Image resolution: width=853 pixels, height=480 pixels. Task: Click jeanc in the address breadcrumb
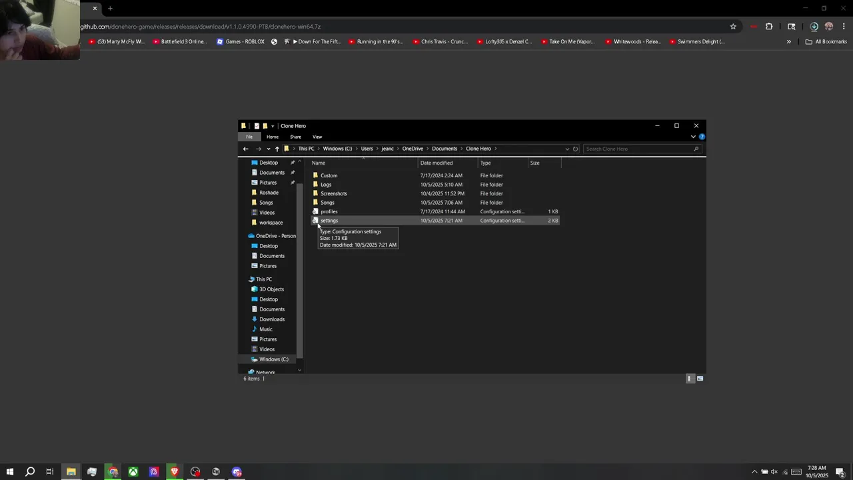pos(387,149)
